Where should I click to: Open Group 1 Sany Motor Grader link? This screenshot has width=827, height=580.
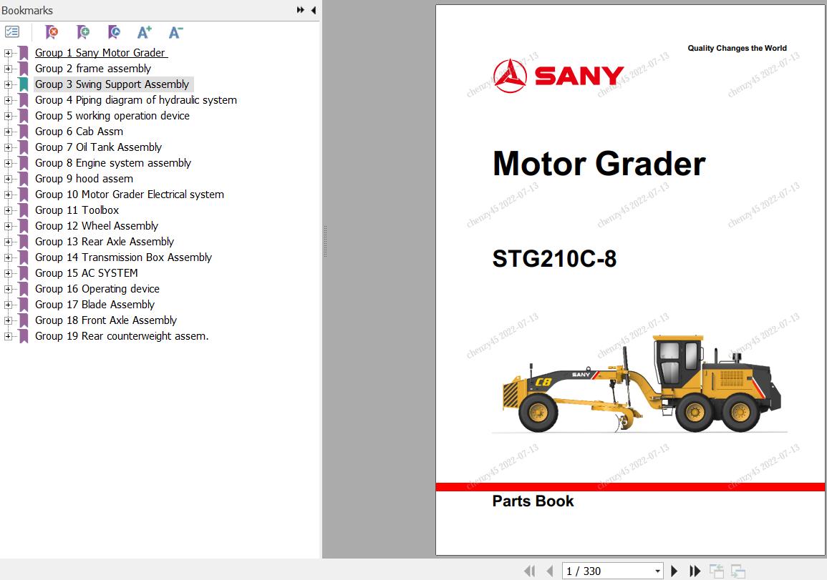101,53
